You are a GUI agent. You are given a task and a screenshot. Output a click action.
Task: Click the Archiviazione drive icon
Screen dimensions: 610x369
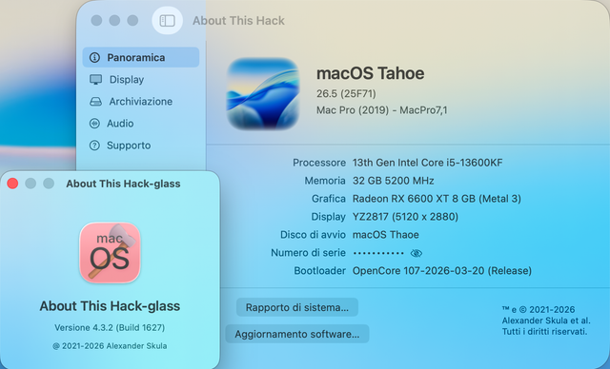click(x=95, y=102)
